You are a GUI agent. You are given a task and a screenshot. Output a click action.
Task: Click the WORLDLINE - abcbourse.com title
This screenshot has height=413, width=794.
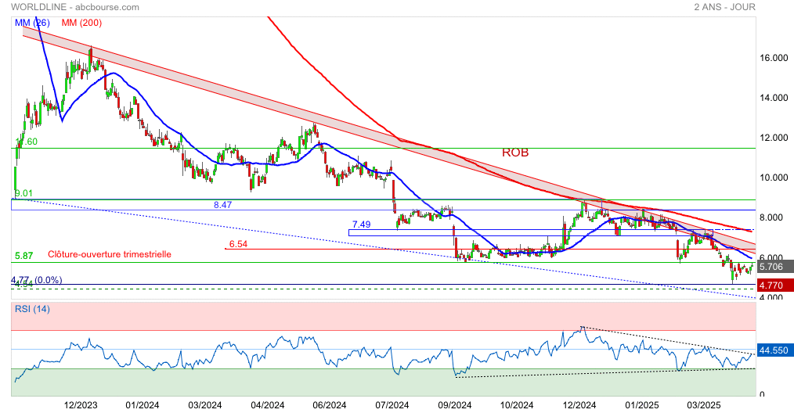pos(75,7)
